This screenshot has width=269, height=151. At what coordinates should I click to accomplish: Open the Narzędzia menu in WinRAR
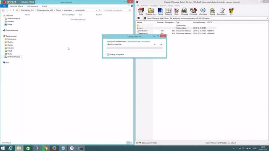pos(154,5)
